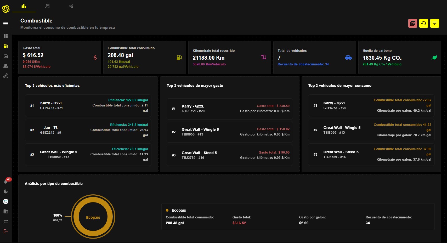Refresh the Combustible dashboard data

coord(424,23)
